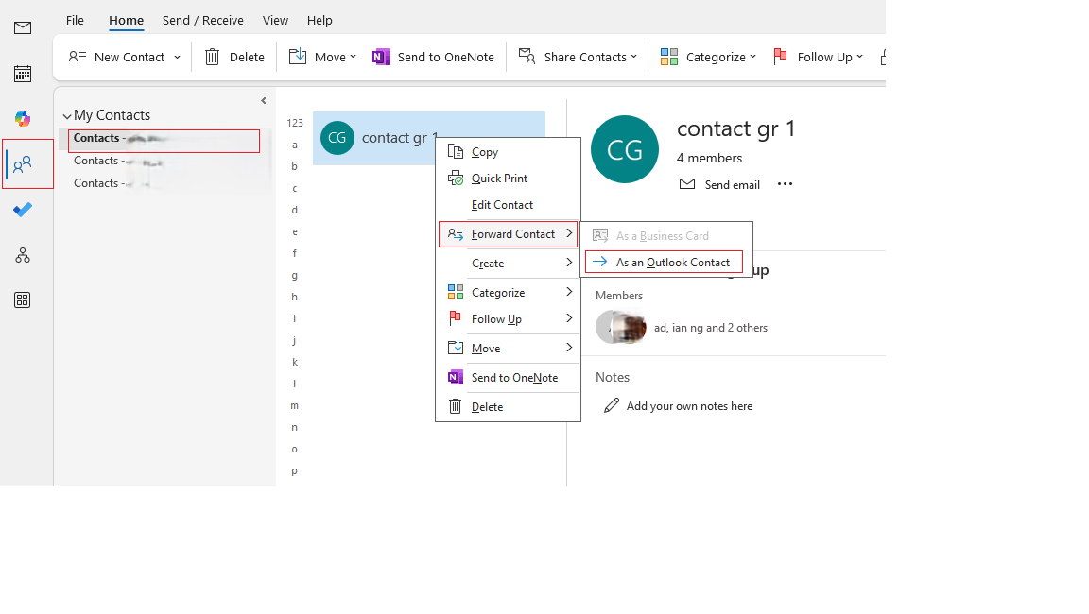
Task: Open the more options ellipsis
Action: (785, 184)
